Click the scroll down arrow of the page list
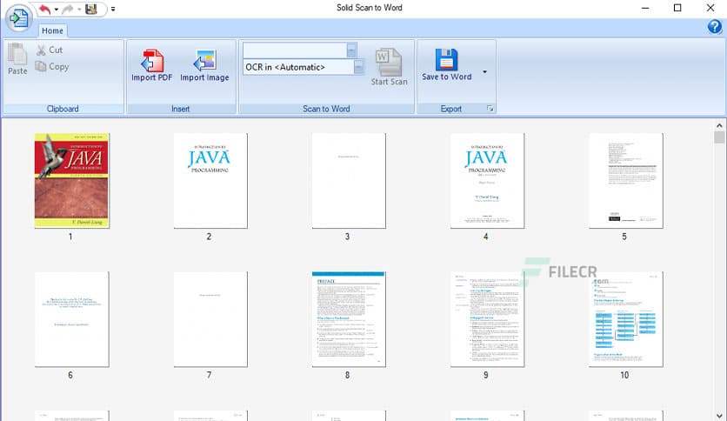The height and width of the screenshot is (421, 727). click(719, 416)
